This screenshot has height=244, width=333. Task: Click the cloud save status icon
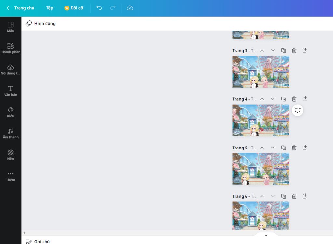click(130, 8)
